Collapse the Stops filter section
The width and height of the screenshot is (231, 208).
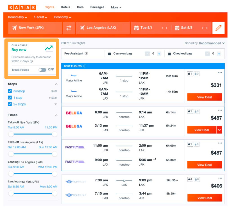56,84
